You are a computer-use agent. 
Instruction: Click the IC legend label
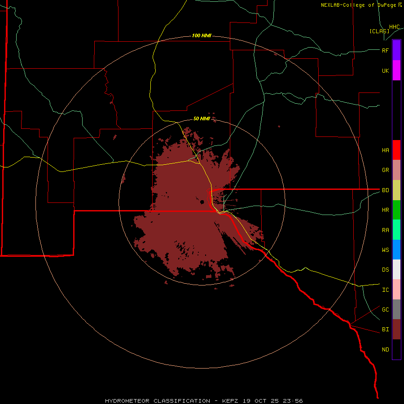385,290
